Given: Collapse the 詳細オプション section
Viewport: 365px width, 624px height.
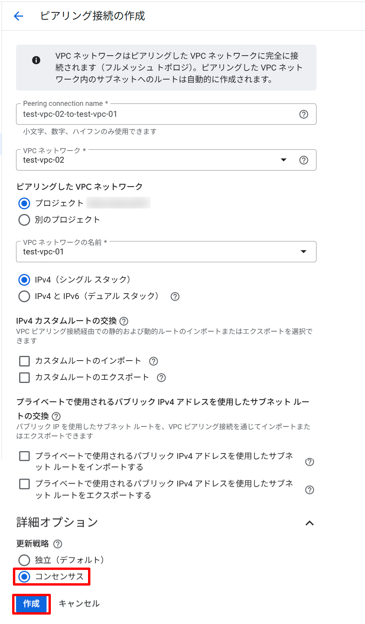Looking at the screenshot, I should (x=310, y=523).
